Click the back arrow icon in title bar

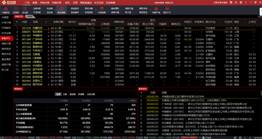point(245,2)
